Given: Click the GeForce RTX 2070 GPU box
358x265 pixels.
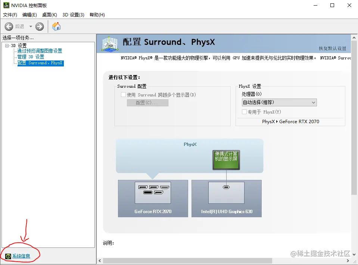Looking at the screenshot, I should 153,199.
